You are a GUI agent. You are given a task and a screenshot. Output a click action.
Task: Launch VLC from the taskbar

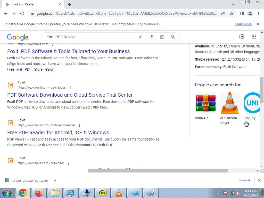point(119,193)
